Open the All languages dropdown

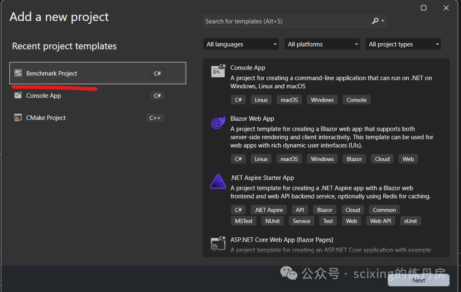(241, 44)
